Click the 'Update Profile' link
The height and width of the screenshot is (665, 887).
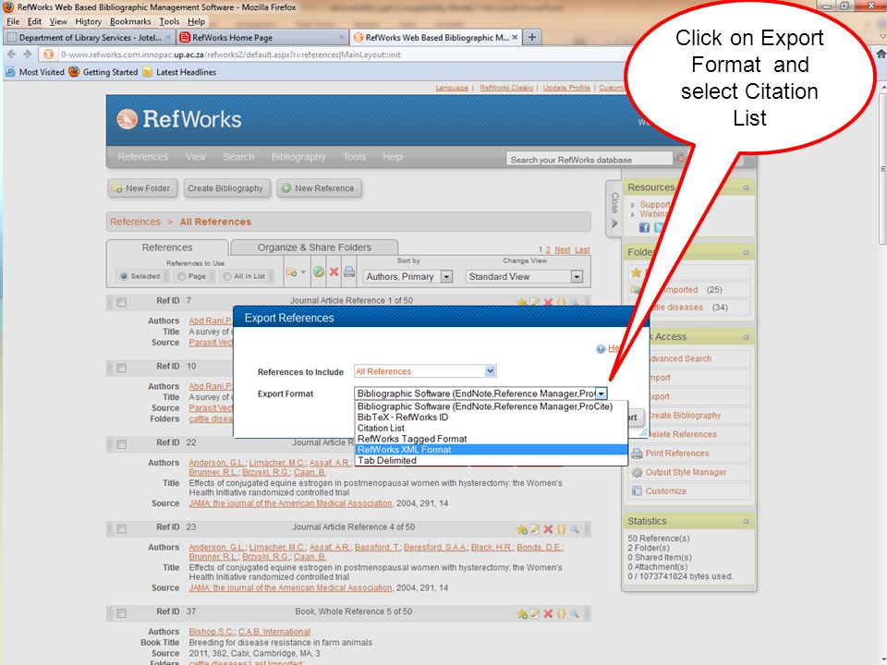[566, 88]
